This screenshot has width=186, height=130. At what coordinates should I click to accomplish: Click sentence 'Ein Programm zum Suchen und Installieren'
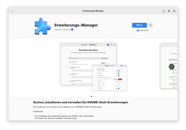pyautogui.click(x=68, y=107)
